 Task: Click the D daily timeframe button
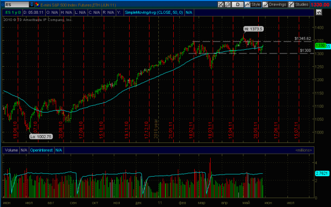237,4
